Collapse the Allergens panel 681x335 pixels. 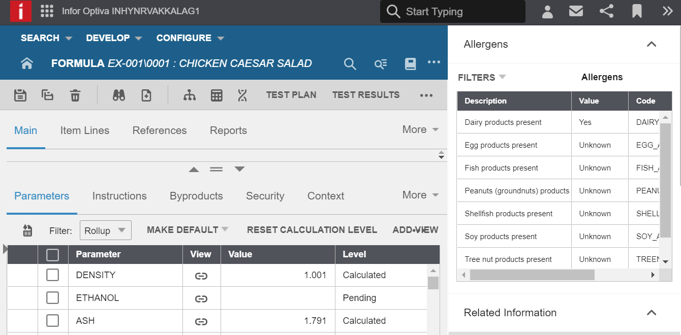(652, 44)
